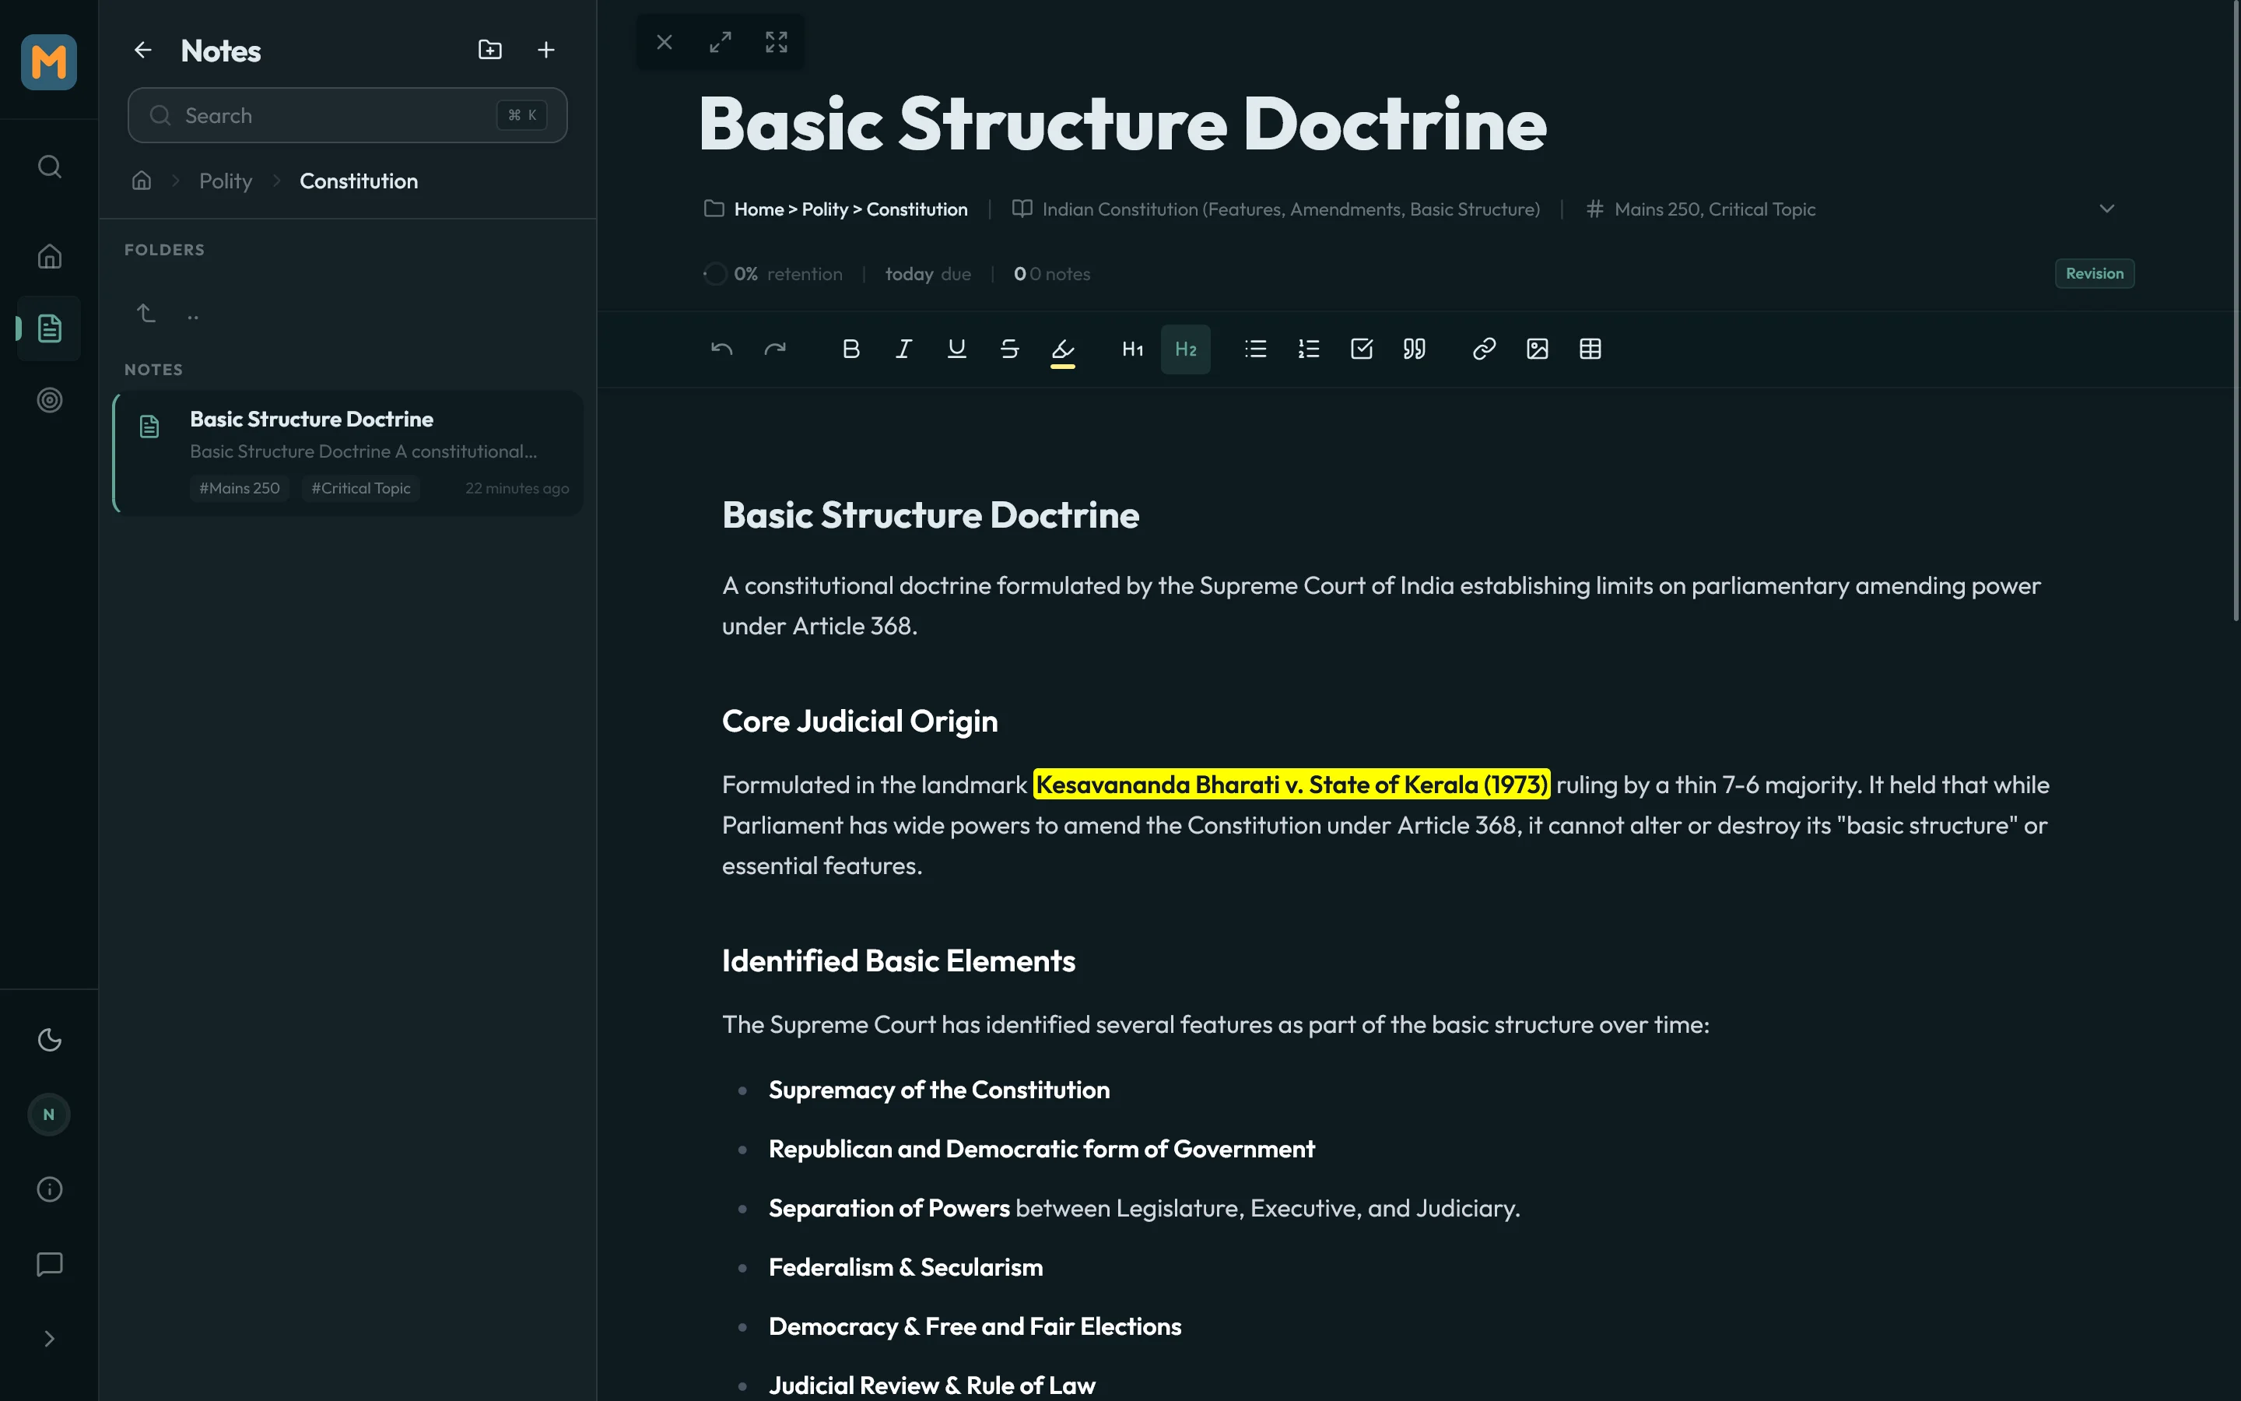Viewport: 2241px width, 1401px height.
Task: Click the Core Judicial Origin heading
Action: pyautogui.click(x=859, y=721)
